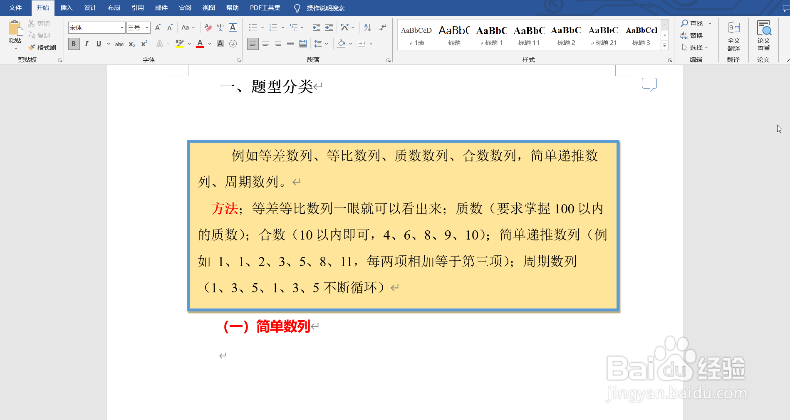Image resolution: width=790 pixels, height=420 pixels.
Task: Apply paragraph shading paint bucket
Action: [342, 44]
